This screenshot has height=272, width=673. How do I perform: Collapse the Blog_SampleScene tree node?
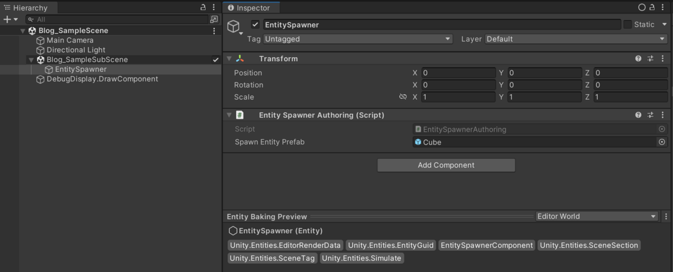pos(23,31)
